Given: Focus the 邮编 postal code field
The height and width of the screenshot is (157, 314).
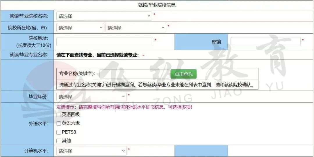Looking at the screenshot, I should tap(265, 42).
